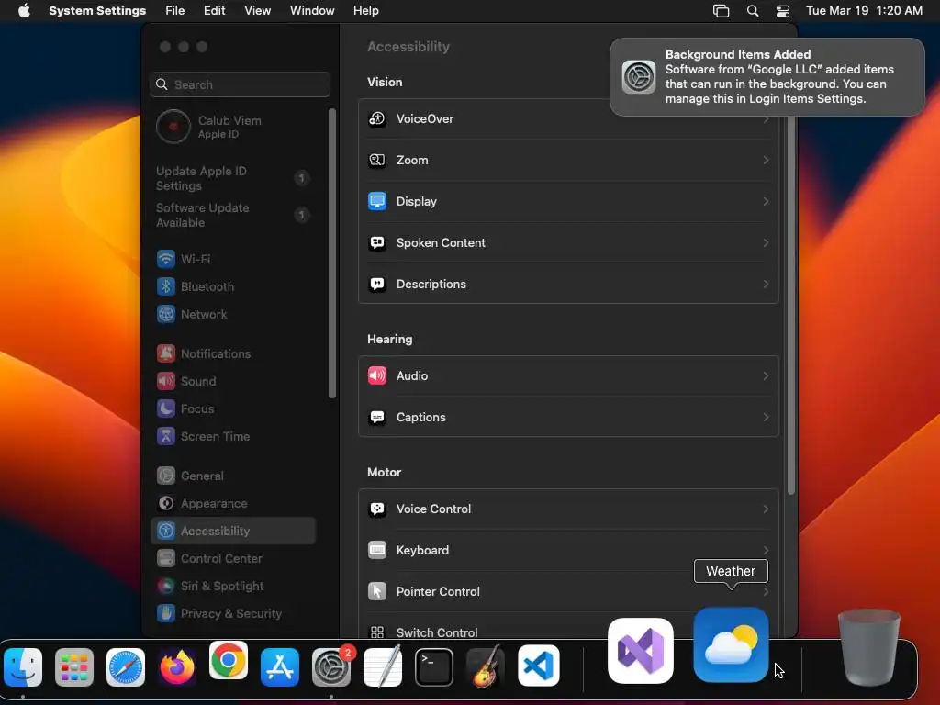Open Appearance settings in sidebar

click(x=232, y=504)
